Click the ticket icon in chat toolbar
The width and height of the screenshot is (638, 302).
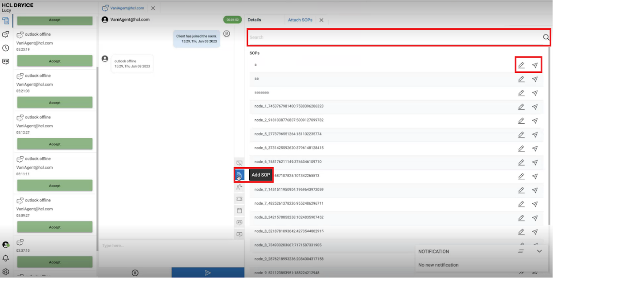coord(239,199)
